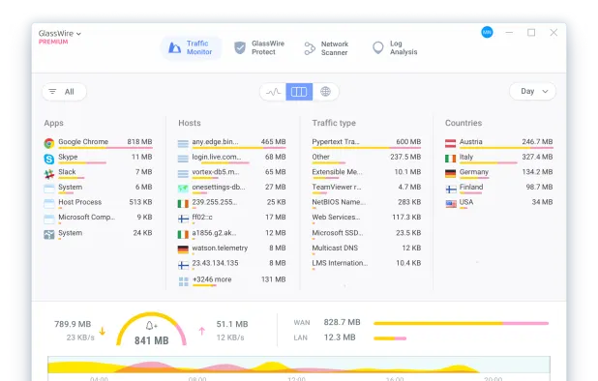
Task: Select the a1856.g2.ak.. host entry
Action: pos(232,234)
